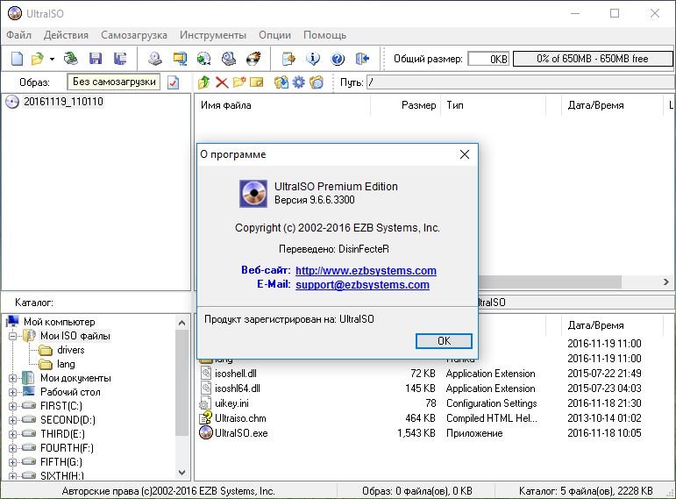The width and height of the screenshot is (676, 499).
Task: Click the UltraISO.exe file icon
Action: (x=206, y=432)
